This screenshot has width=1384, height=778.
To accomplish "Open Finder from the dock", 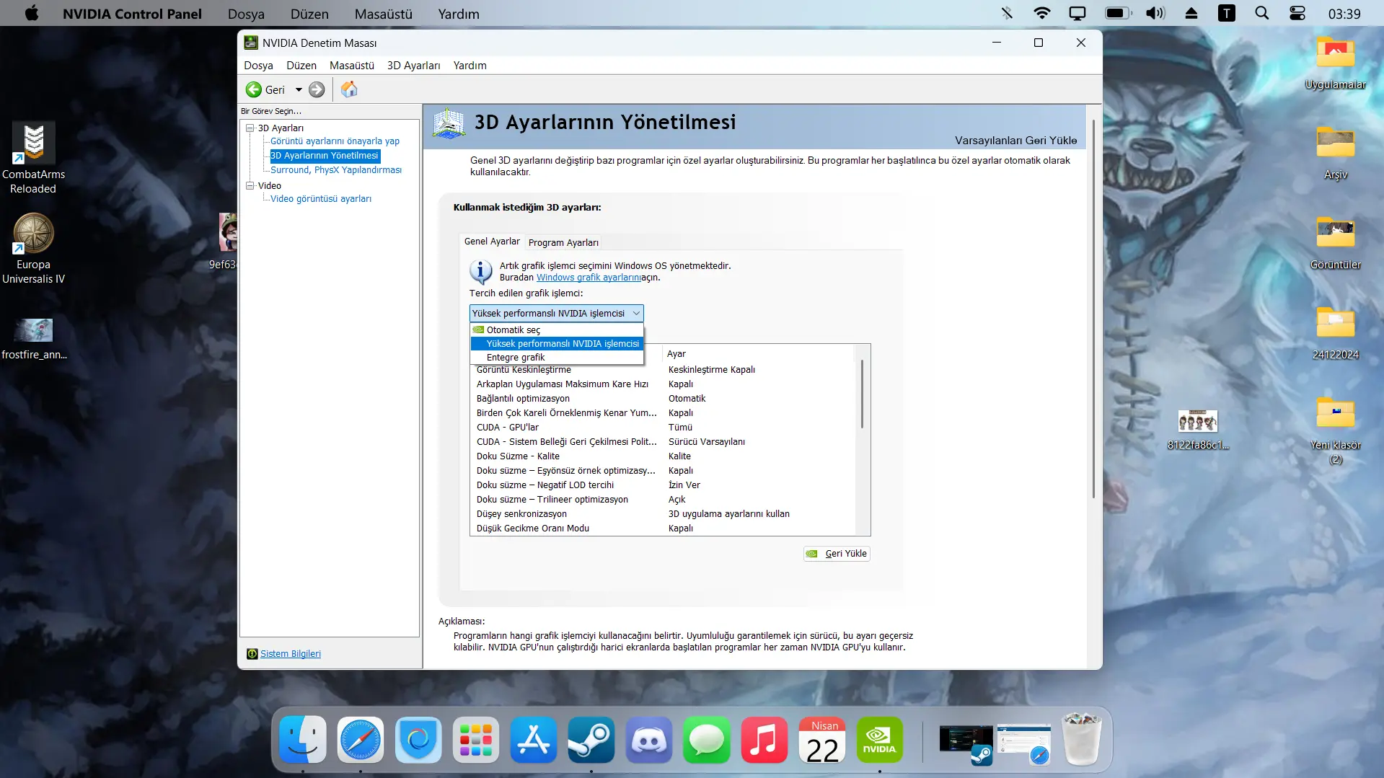I will click(303, 740).
